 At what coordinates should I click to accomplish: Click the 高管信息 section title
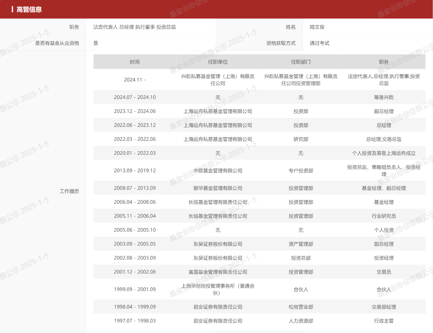pos(29,10)
